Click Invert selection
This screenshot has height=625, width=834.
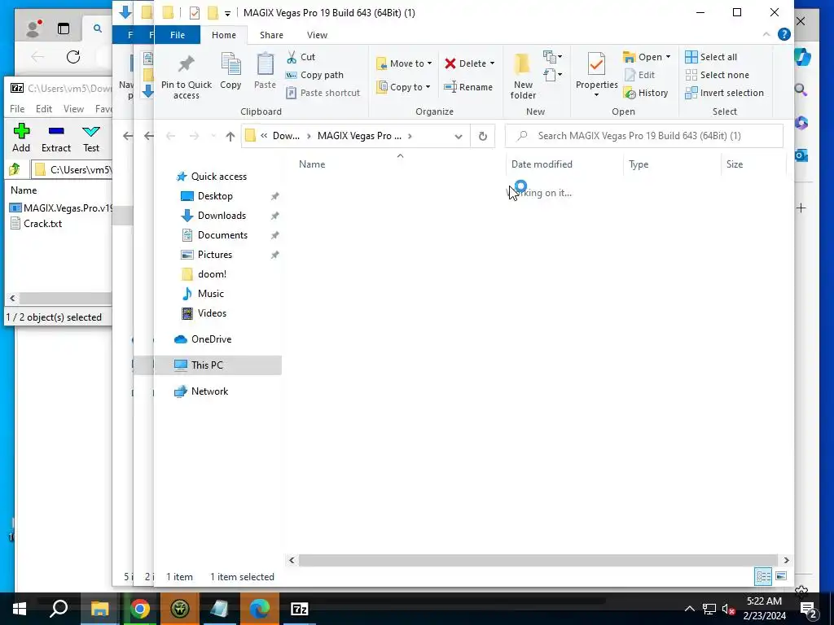(724, 93)
